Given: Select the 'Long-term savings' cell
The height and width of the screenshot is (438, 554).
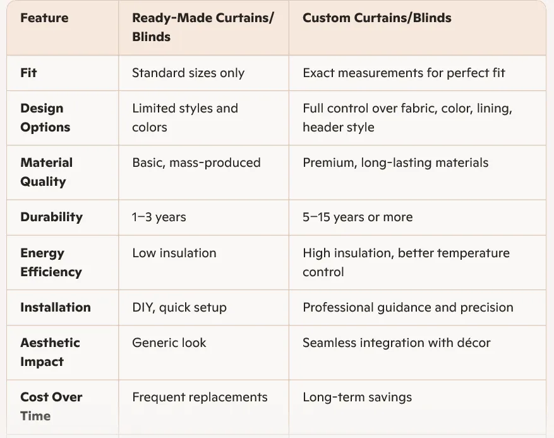Looking at the screenshot, I should 357,397.
